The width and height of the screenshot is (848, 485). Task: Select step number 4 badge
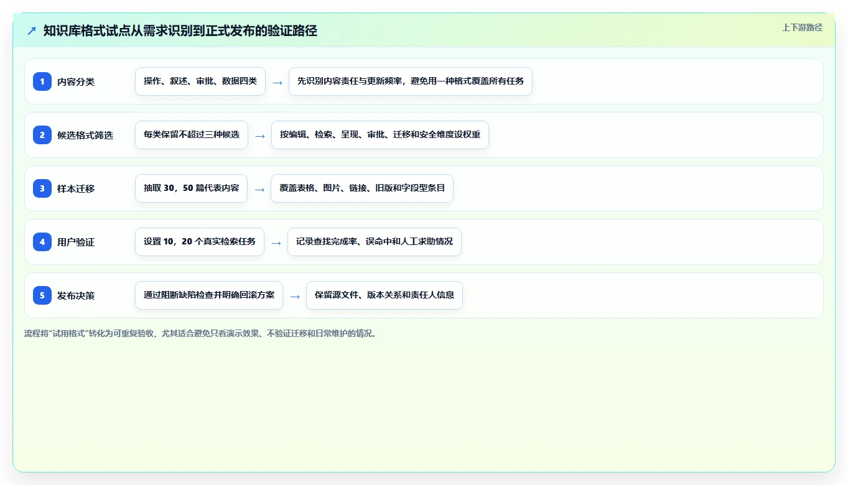pyautogui.click(x=42, y=241)
